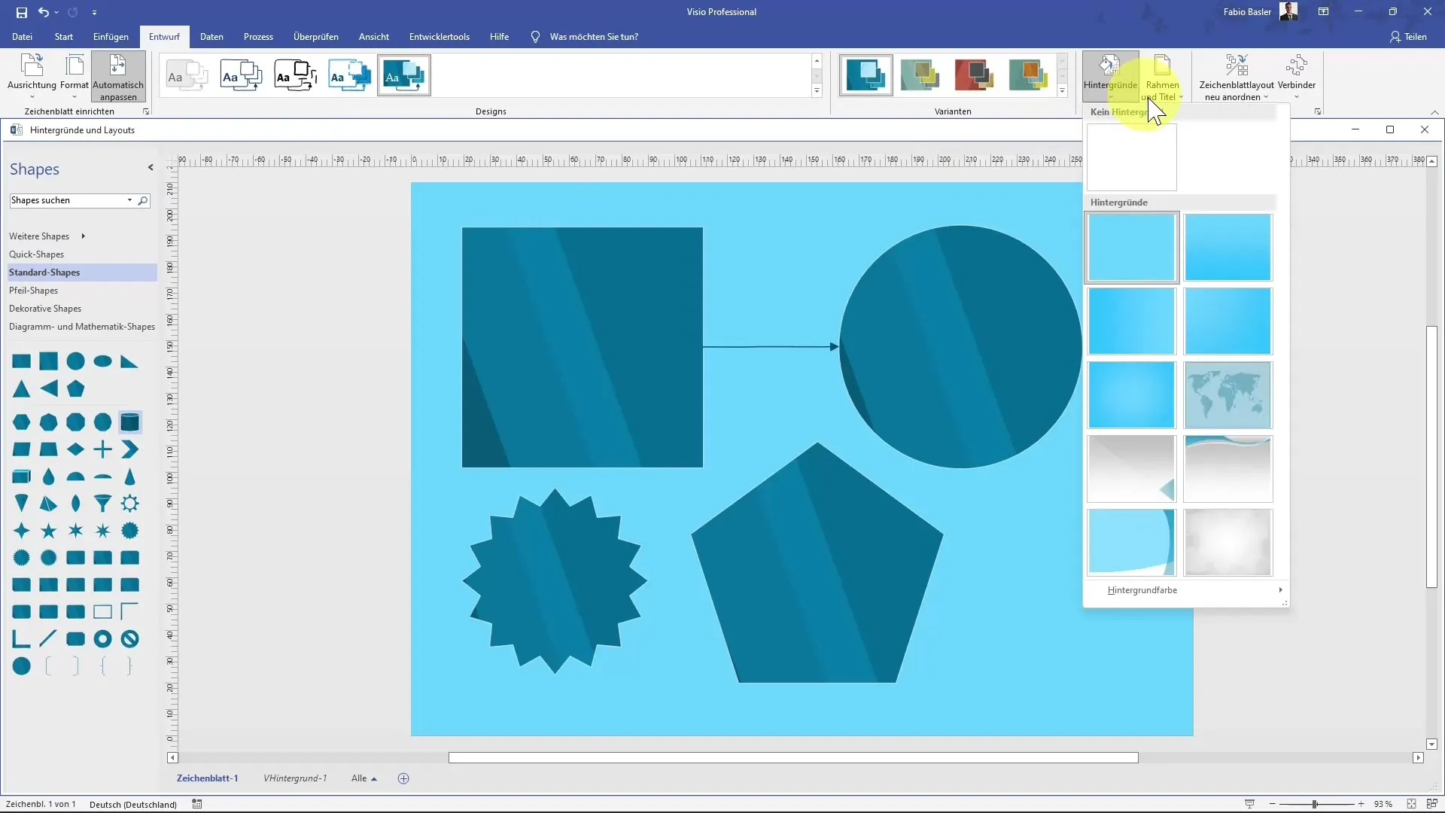Click Einfügen in the menu bar

click(x=110, y=37)
